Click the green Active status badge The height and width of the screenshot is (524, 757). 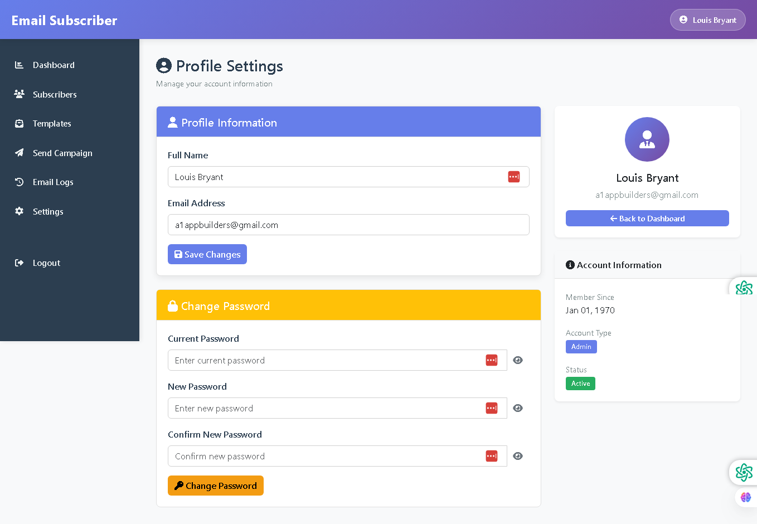[x=580, y=384]
